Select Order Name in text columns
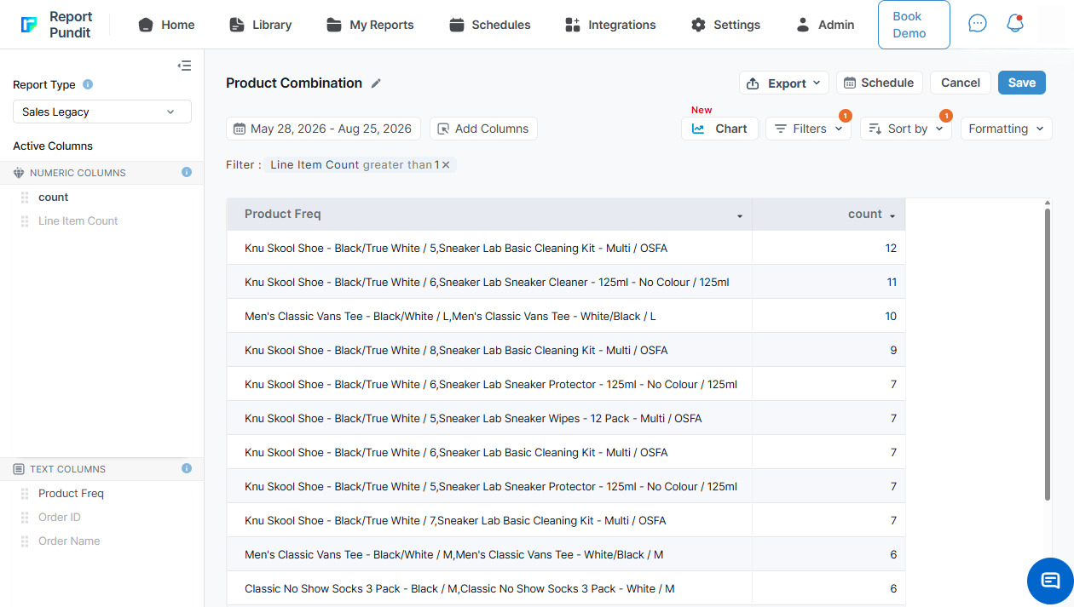The width and height of the screenshot is (1074, 607). click(69, 541)
